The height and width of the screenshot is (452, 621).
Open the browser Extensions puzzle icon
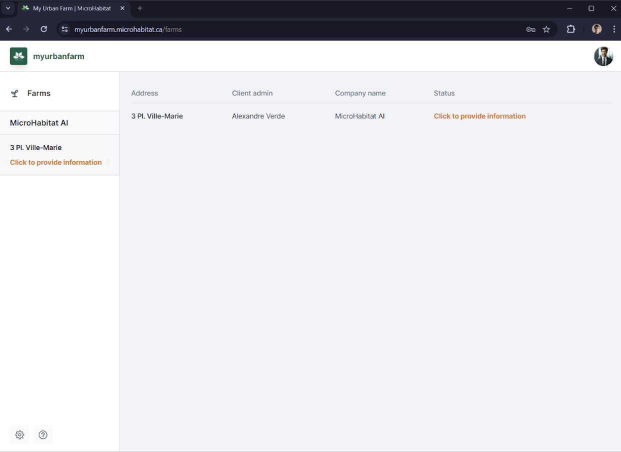571,29
